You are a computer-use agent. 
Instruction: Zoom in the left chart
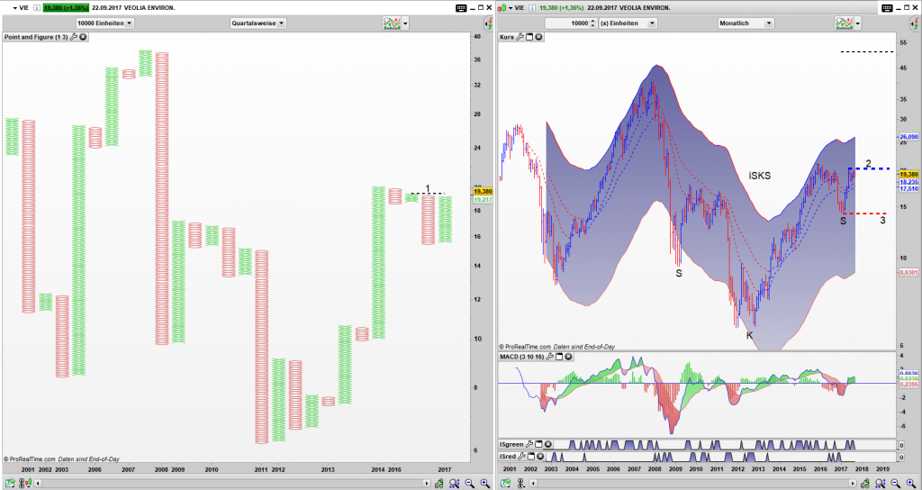[485, 483]
